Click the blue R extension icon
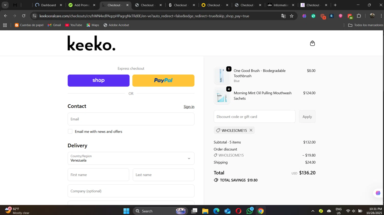Screen dimensions: 384x215 click(x=332, y=16)
